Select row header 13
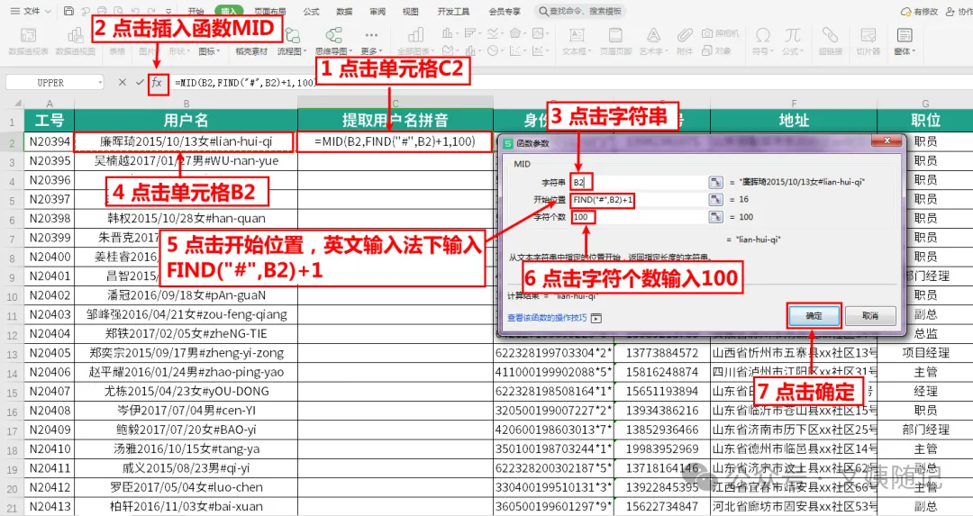Screen dimensions: 973x516 (12, 354)
